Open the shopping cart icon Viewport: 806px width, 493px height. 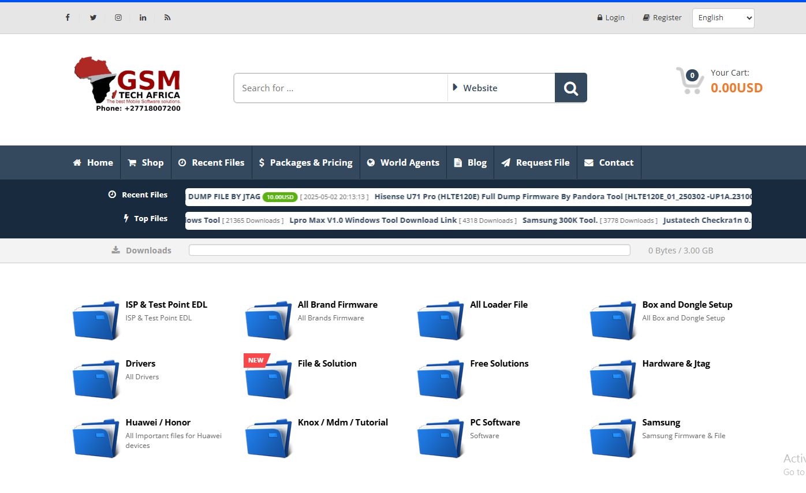[x=690, y=81]
